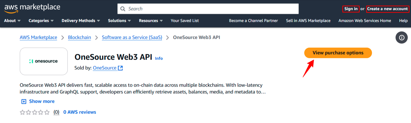The height and width of the screenshot is (123, 411).
Task: Click the search magnifier icon
Action: pos(123,9)
